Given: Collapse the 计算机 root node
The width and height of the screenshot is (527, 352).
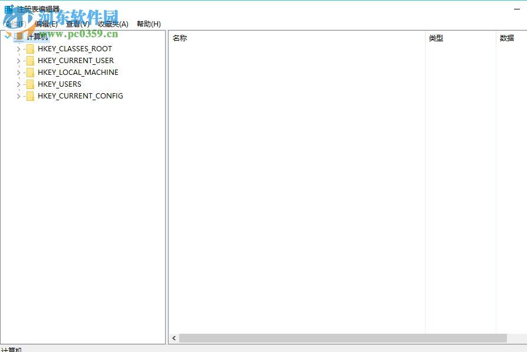Looking at the screenshot, I should [x=8, y=36].
